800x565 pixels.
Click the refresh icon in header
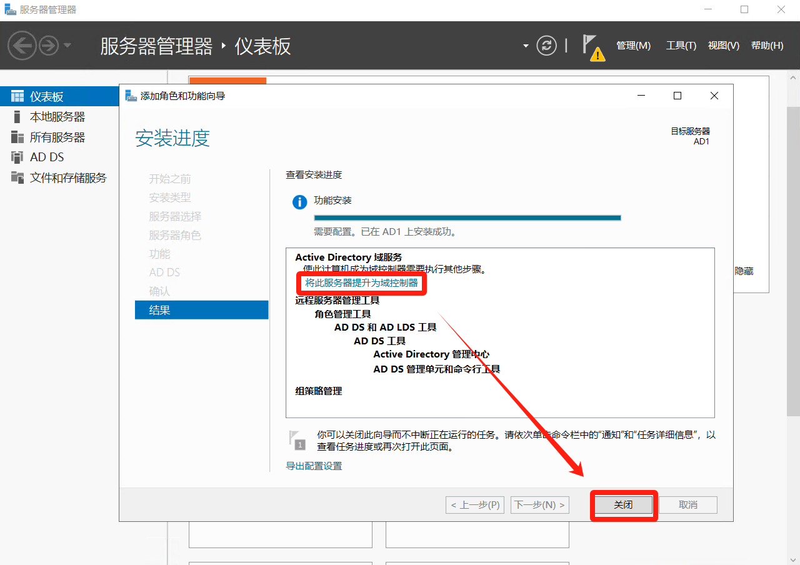[x=546, y=46]
